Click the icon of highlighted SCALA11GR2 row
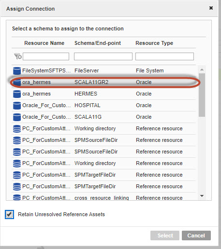The height and width of the screenshot is (249, 221). (17, 83)
